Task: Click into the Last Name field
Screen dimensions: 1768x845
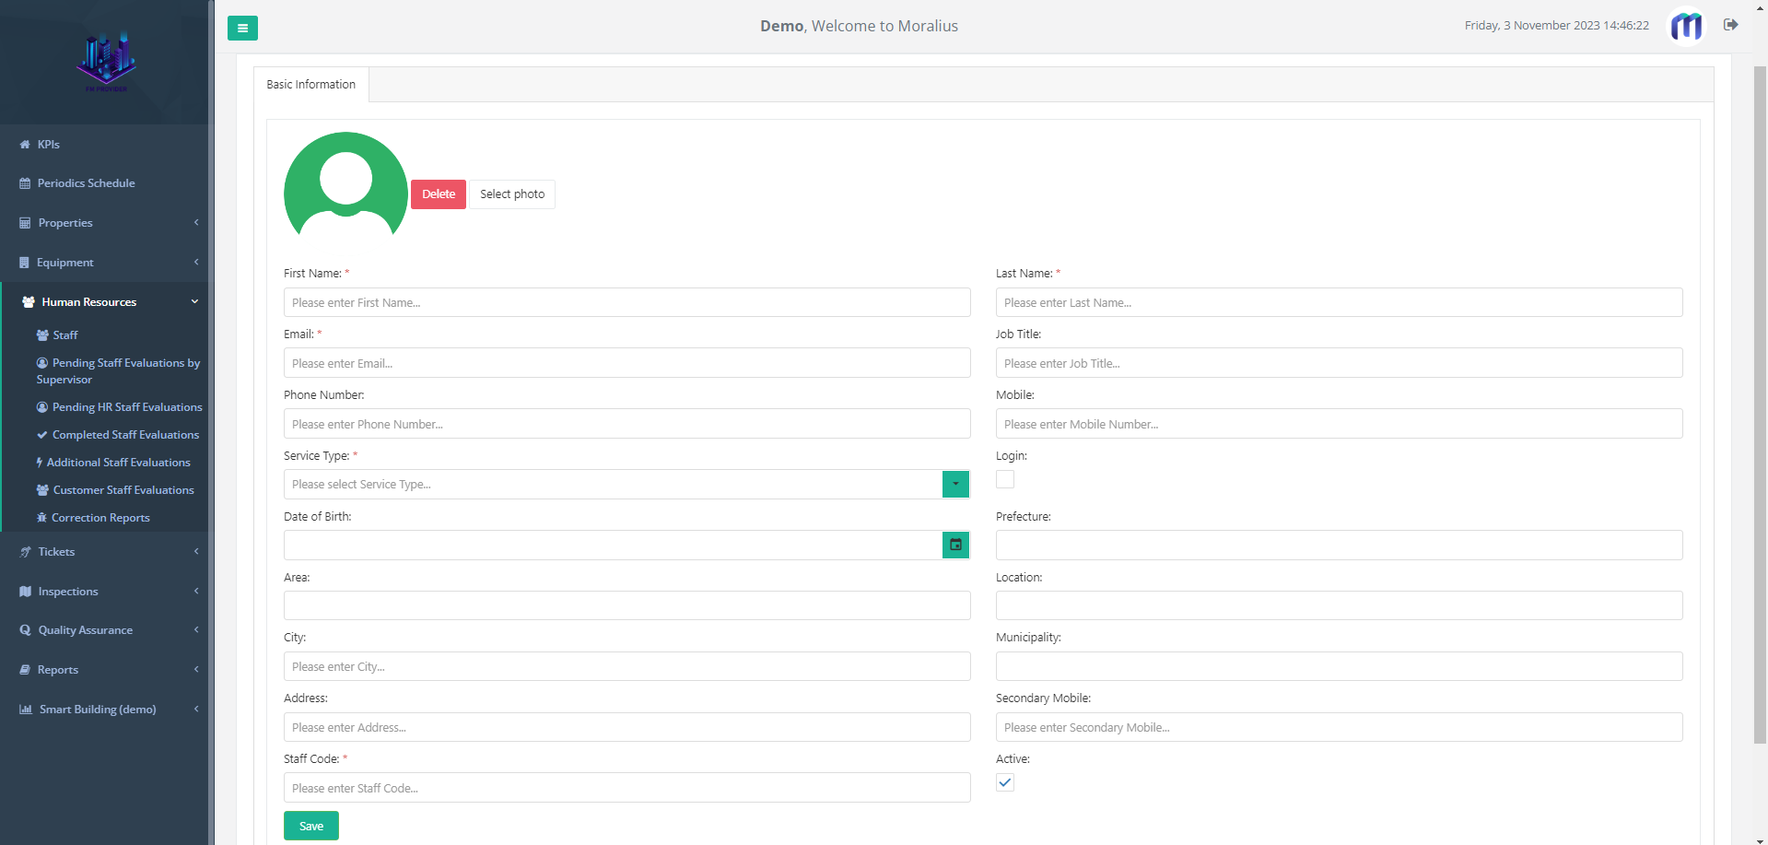Action: pos(1339,302)
